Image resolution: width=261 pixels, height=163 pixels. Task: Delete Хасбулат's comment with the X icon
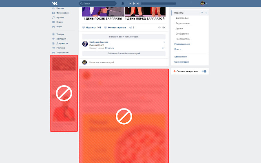pos(164,42)
